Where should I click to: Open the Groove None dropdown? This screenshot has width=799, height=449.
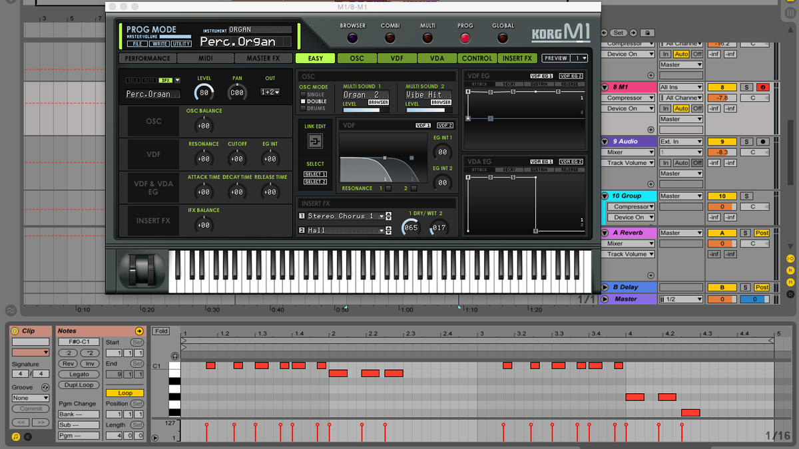[x=31, y=398]
